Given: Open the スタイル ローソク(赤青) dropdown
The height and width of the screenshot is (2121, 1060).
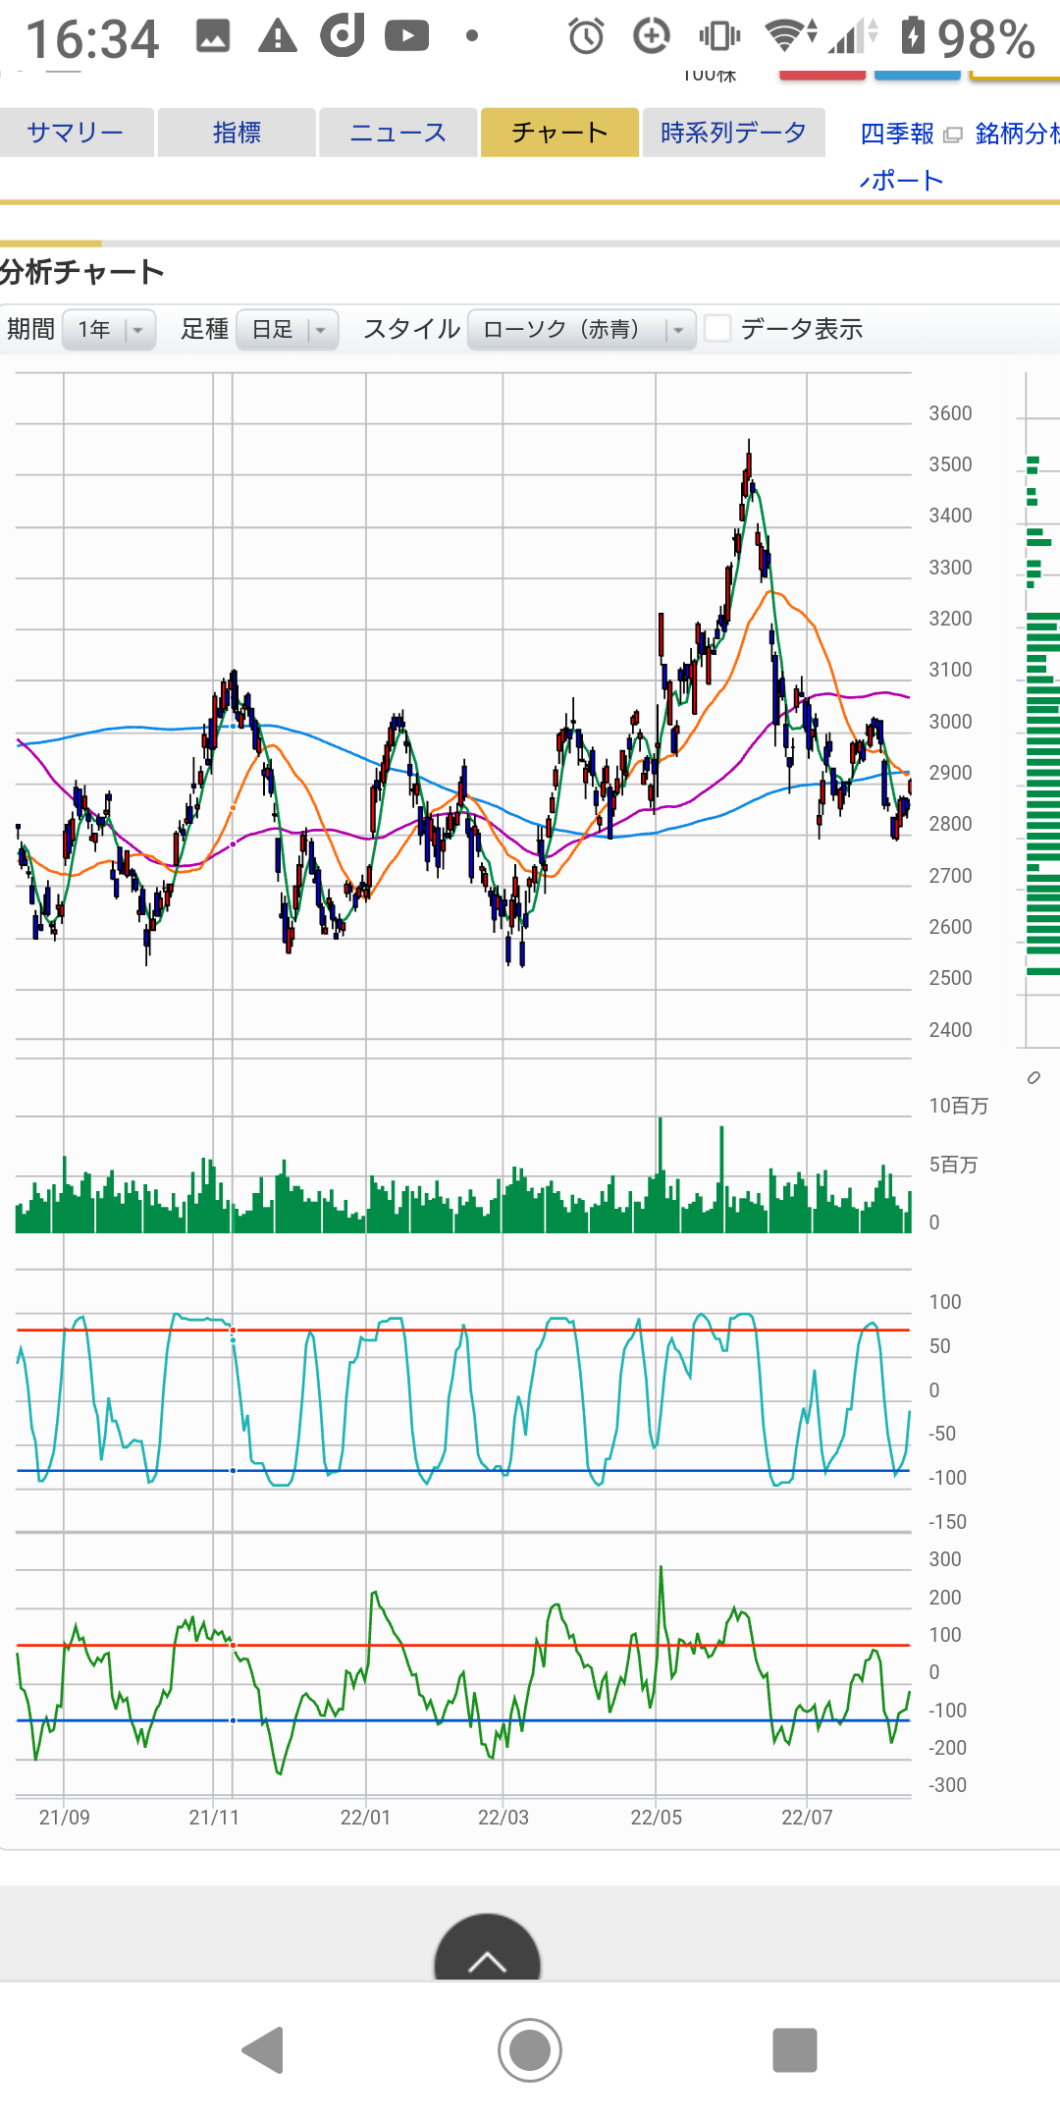Looking at the screenshot, I should [582, 329].
